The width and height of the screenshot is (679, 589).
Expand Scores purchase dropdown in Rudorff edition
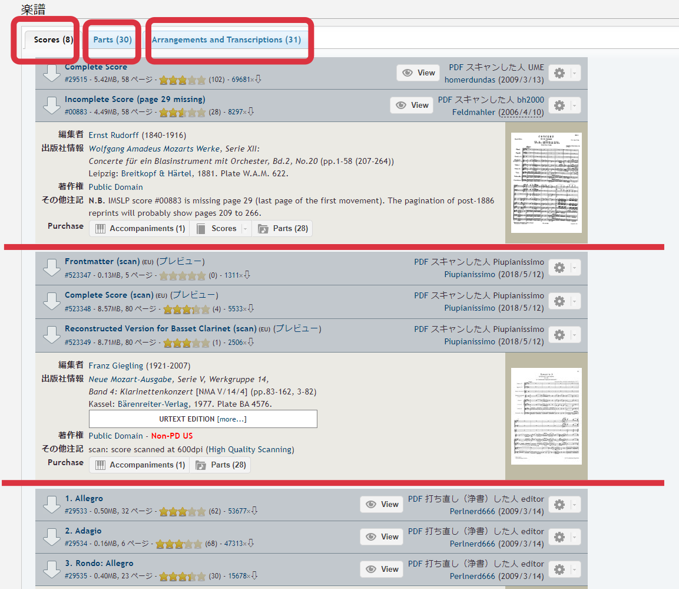click(244, 229)
